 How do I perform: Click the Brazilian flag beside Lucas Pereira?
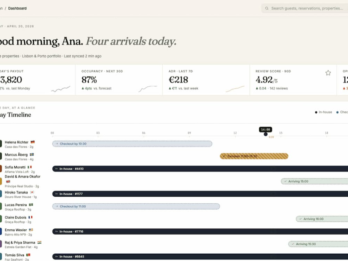tap(31, 205)
